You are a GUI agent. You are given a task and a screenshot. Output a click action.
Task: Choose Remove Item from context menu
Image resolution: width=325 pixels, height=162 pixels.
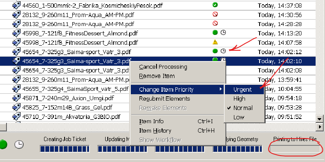[157, 76]
